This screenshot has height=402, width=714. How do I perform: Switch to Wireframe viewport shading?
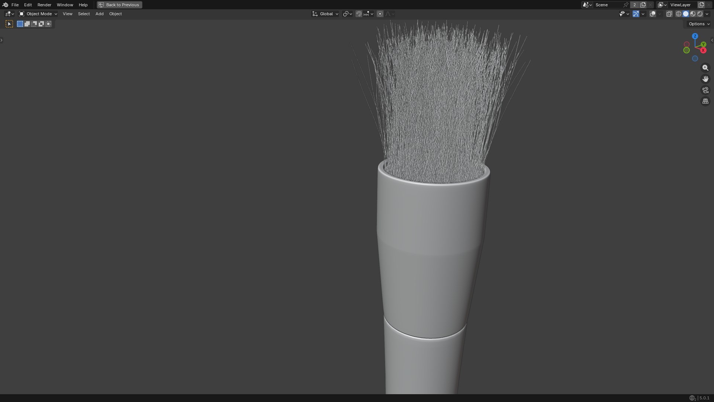pyautogui.click(x=679, y=14)
